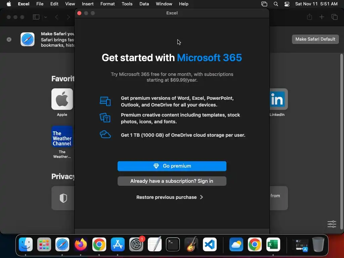Dismiss the Safari default browser banner
This screenshot has height=258, width=344.
coord(9,40)
